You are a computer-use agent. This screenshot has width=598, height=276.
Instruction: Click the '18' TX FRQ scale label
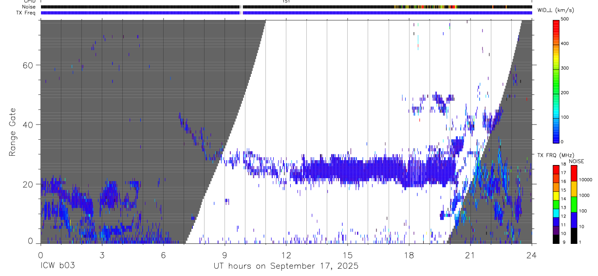point(563,165)
